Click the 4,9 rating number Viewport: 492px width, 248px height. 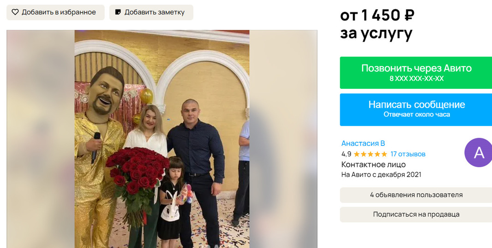pos(346,154)
